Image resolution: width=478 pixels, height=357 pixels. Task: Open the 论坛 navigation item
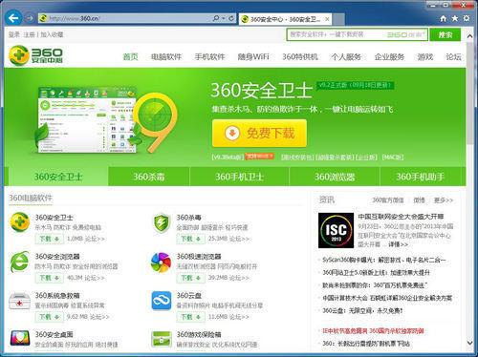(x=453, y=57)
